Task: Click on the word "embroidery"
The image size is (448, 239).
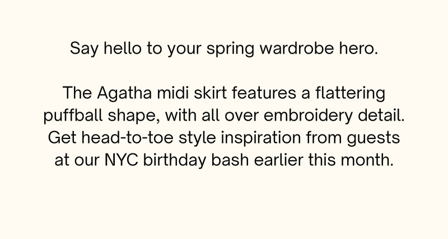Action: 307,116
